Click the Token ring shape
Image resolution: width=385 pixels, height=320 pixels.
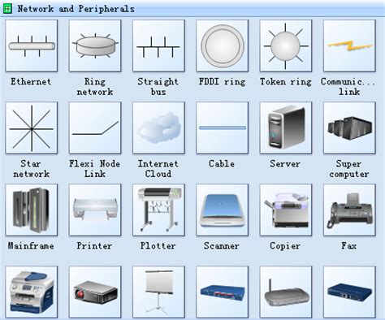tap(286, 45)
